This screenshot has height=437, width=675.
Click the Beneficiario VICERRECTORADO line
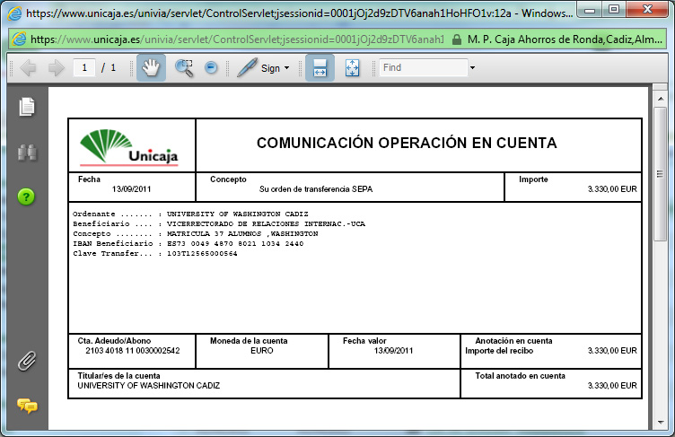pyautogui.click(x=219, y=223)
